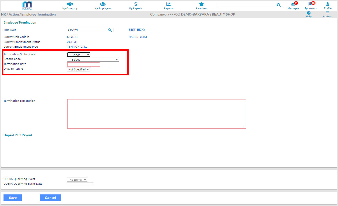Click the Resource company logo
Viewport: 338px width, 206px height.
[x=27, y=5]
